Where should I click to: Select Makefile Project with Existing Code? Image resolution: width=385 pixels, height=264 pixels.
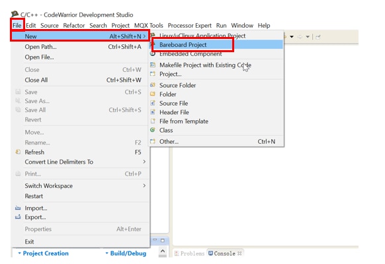tap(216, 65)
